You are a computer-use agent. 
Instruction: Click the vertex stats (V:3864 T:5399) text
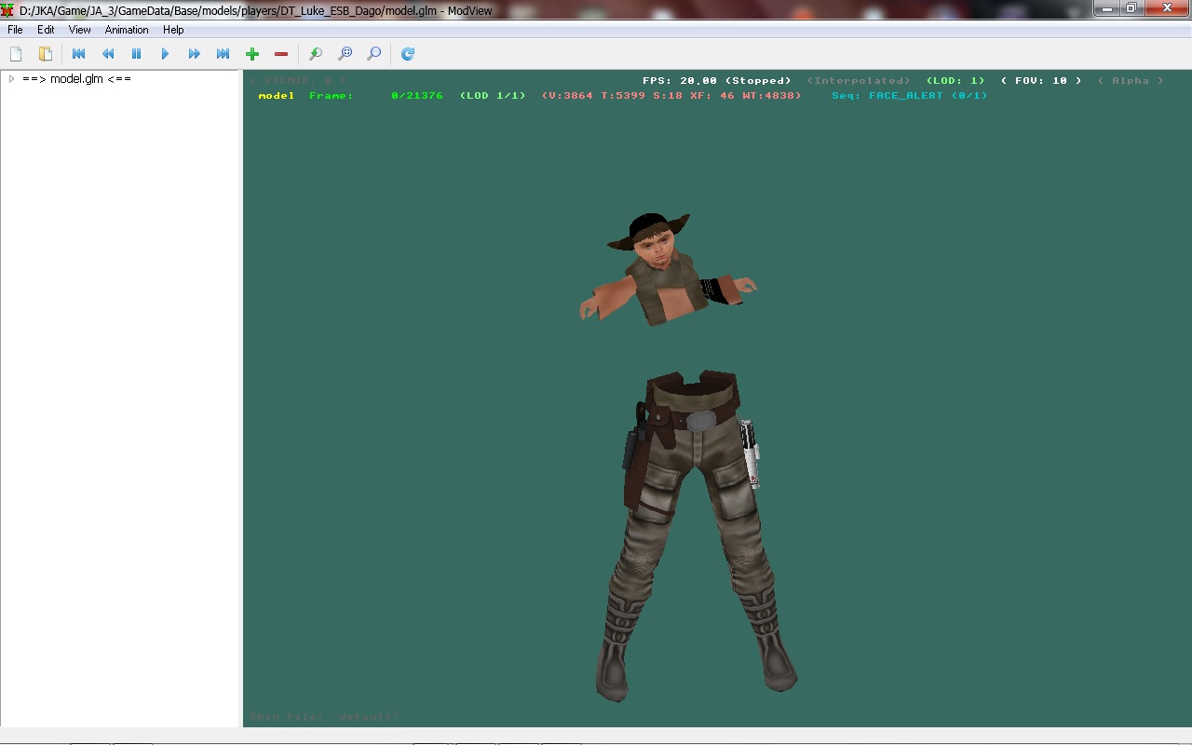[671, 96]
